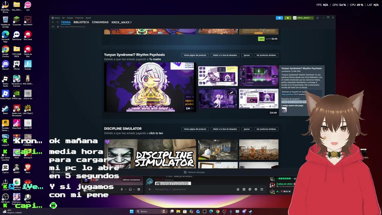
Task: Select the Riot Client desktop icon
Action: [x=28, y=36]
